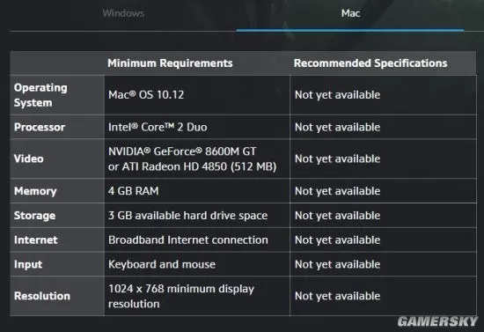
Task: Select the Processor row label
Action: [40, 127]
